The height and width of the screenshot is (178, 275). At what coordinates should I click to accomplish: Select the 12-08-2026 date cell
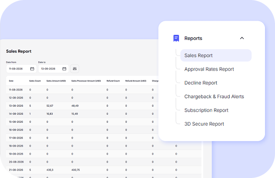[16, 98]
